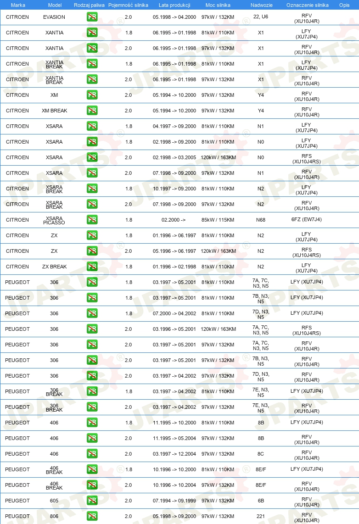The image size is (359, 524).
Task: Click the fuel icon for Peugeot 306 07.2000 row
Action: [x=92, y=313]
